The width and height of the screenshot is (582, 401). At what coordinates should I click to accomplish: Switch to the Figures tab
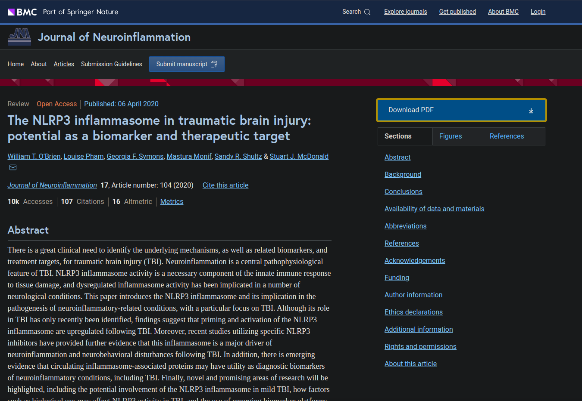click(458, 136)
